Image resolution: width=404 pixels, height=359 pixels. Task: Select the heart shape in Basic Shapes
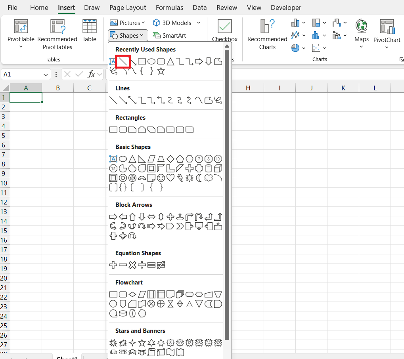pos(170,178)
